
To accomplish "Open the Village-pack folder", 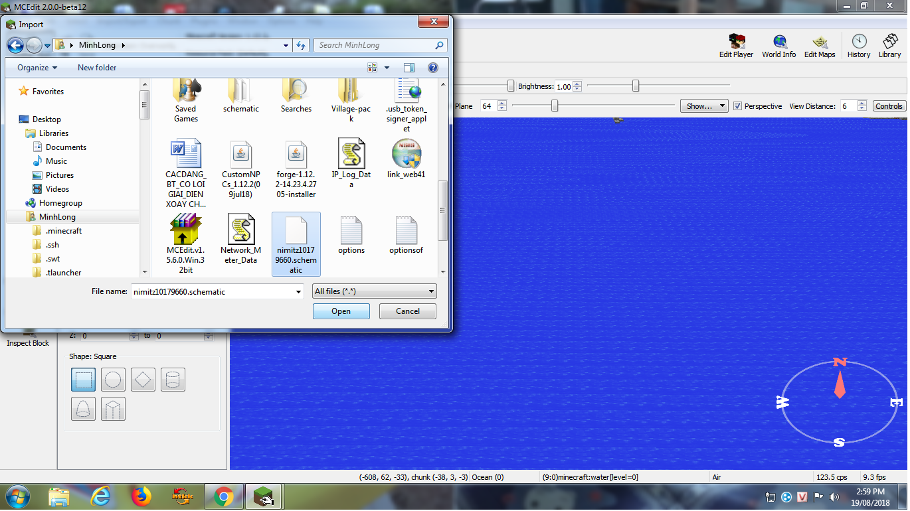I will [351, 101].
